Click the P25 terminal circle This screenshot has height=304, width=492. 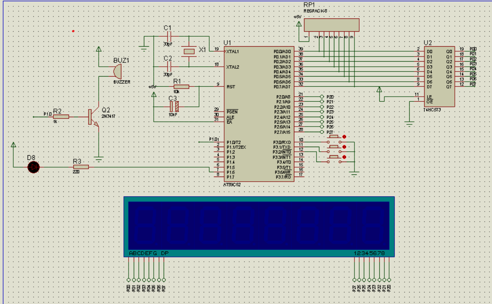click(x=322, y=122)
